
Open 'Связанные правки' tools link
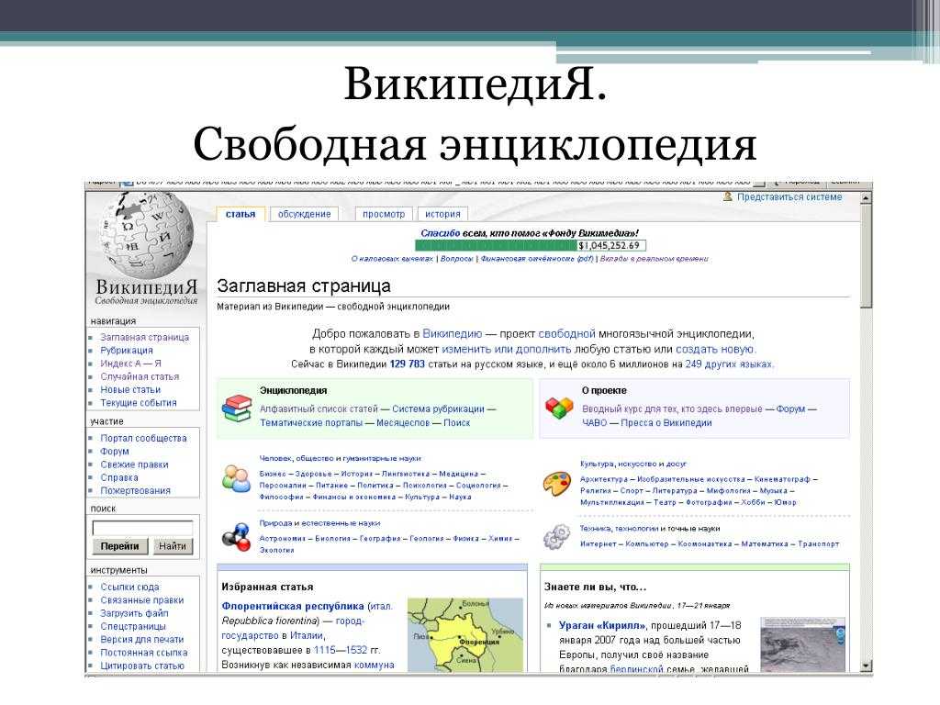[142, 600]
